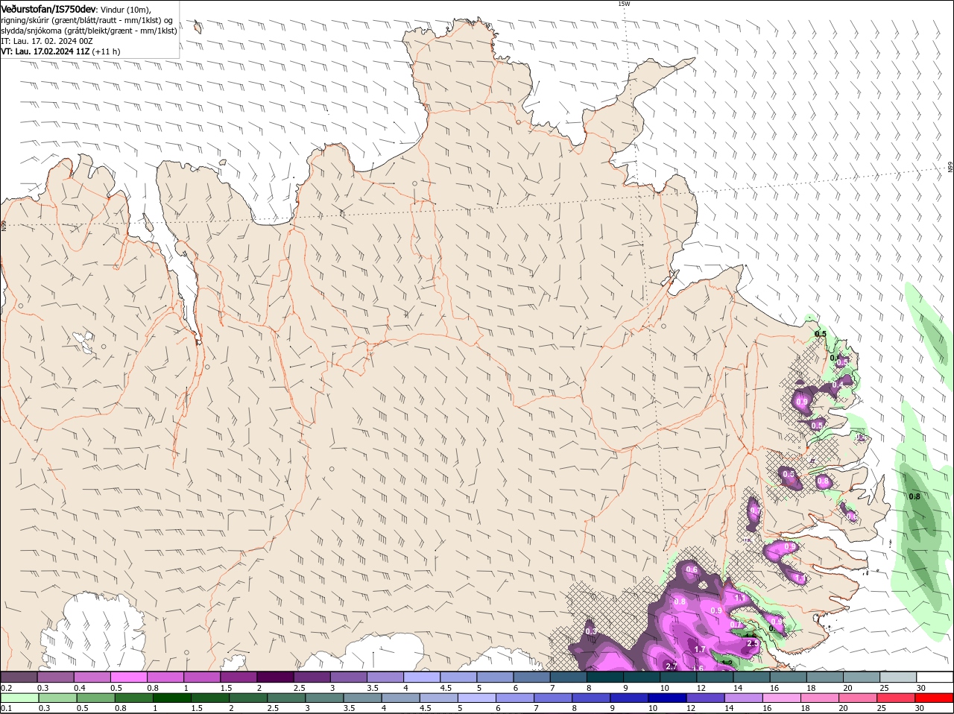The image size is (954, 714).
Task: Click the Veðurstofan/IS750dev title text
Action: (x=48, y=8)
